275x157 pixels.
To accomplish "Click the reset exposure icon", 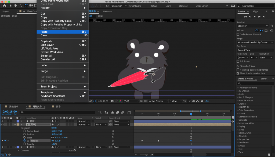I will (202, 101).
